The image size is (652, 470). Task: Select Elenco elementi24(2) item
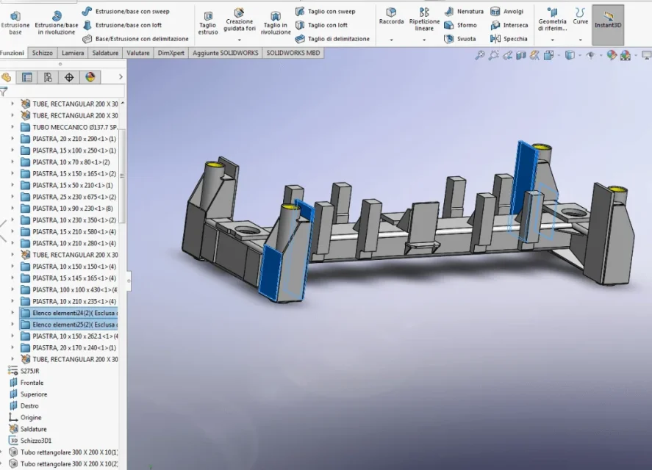tap(68, 313)
